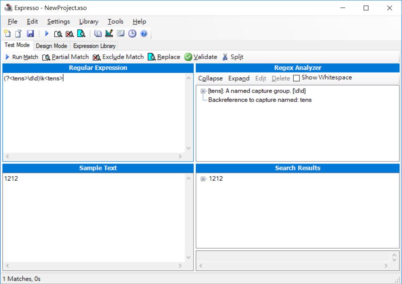Image resolution: width=402 pixels, height=284 pixels.
Task: Switch to the Design Mode tab
Action: pos(51,46)
